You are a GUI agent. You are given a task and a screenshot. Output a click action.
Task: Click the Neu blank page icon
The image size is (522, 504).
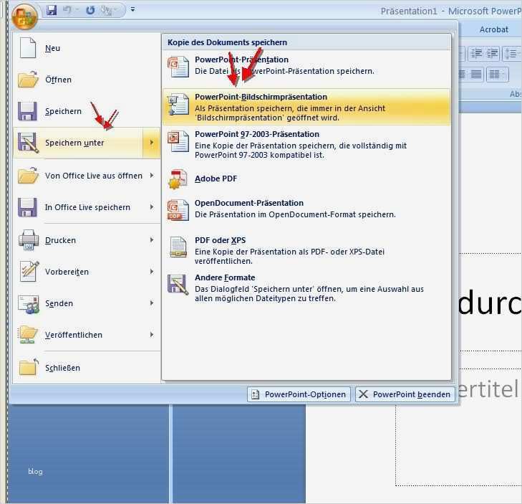pos(28,48)
